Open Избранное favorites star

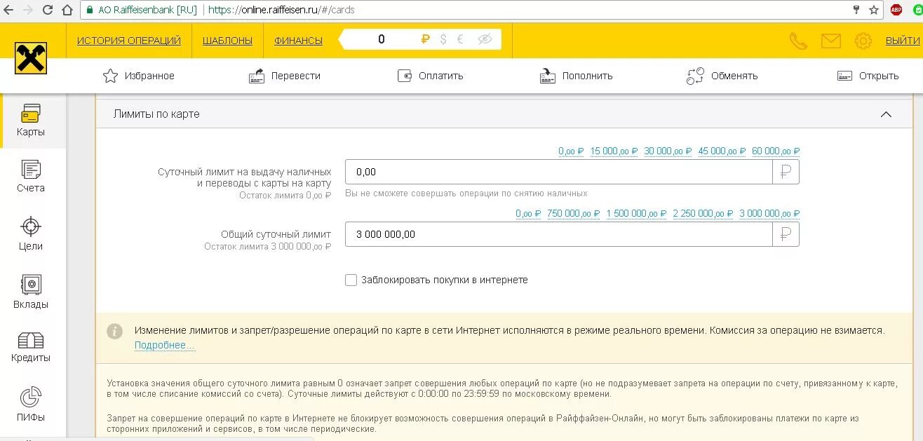click(138, 76)
